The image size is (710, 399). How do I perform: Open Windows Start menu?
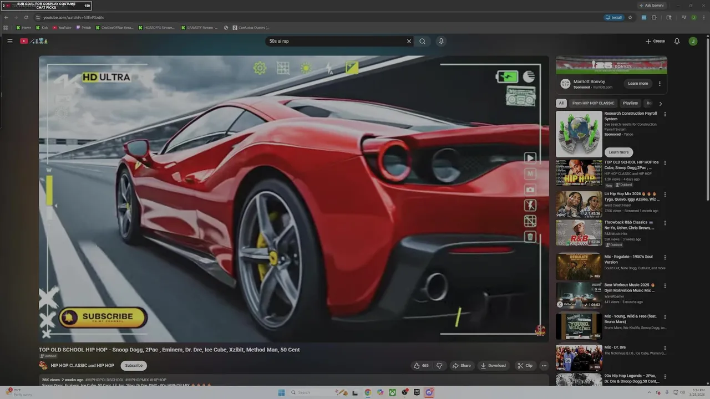click(281, 392)
